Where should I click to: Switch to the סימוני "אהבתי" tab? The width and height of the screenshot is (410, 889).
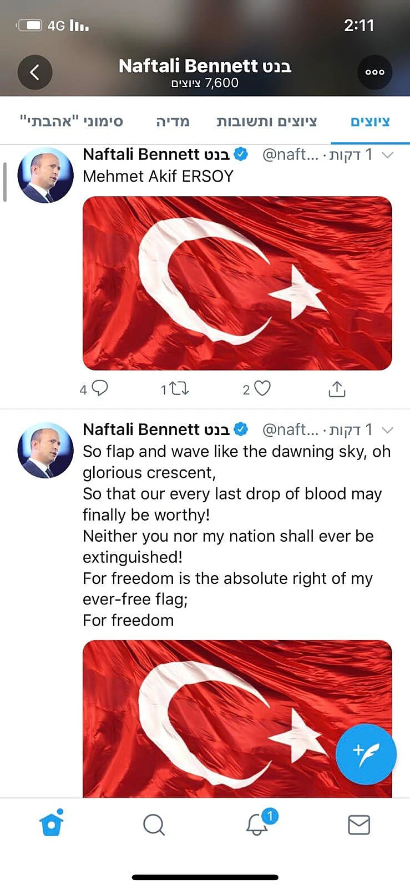(71, 121)
